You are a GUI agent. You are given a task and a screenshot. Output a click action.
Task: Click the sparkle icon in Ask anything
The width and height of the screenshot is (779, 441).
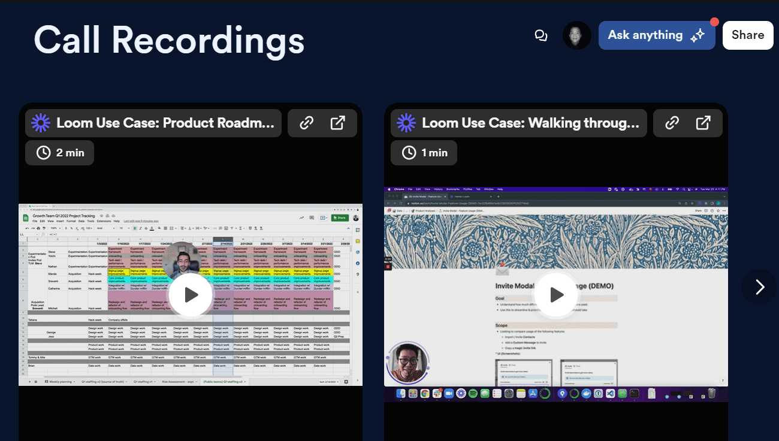[x=697, y=36]
